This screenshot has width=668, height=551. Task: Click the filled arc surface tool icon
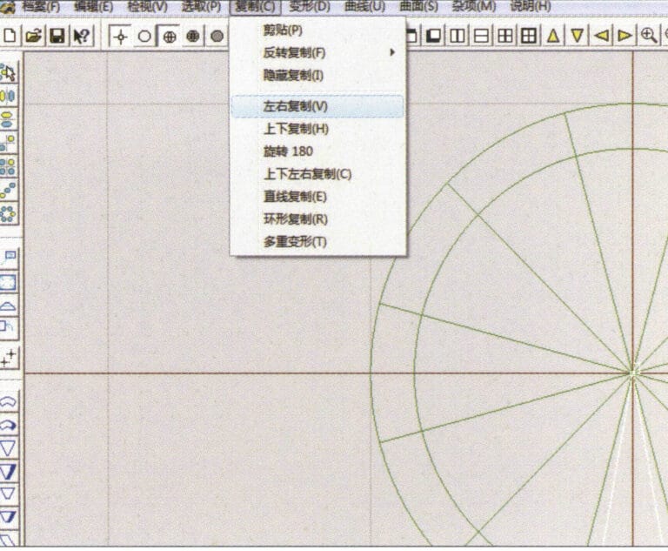(x=9, y=425)
